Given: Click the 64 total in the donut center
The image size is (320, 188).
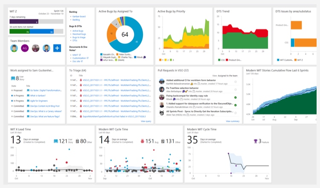Looking at the screenshot, I should [x=125, y=34].
